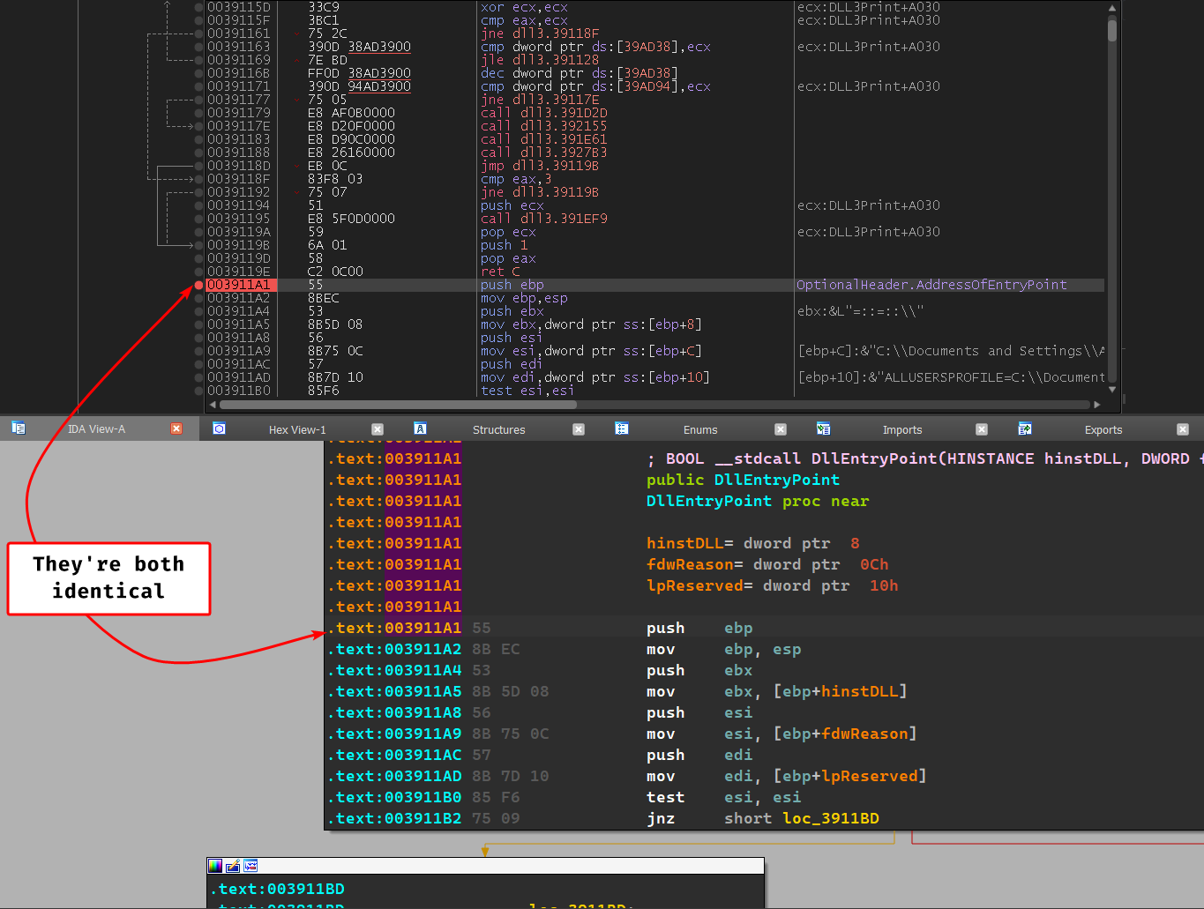Click the loc_3911BD jump target label
This screenshot has height=909, width=1204.
click(830, 818)
